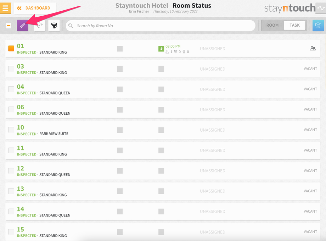Focus the Search by Room No. field
The width and height of the screenshot is (326, 241).
click(161, 26)
